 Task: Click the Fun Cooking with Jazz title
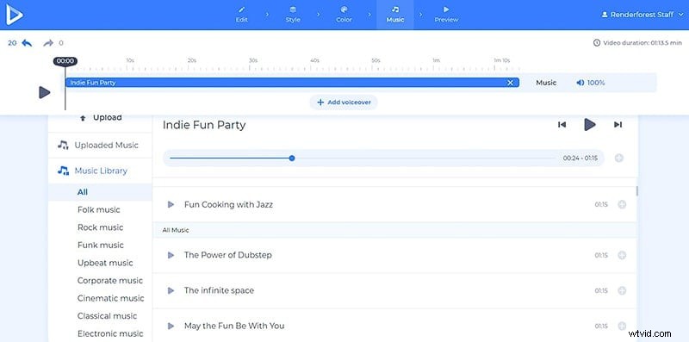(228, 204)
